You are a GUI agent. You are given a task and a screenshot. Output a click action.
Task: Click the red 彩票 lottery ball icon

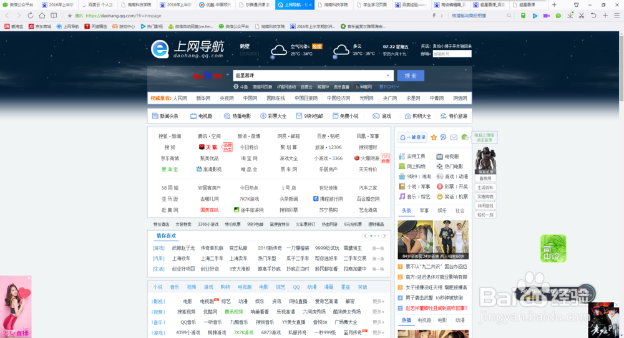point(440,186)
